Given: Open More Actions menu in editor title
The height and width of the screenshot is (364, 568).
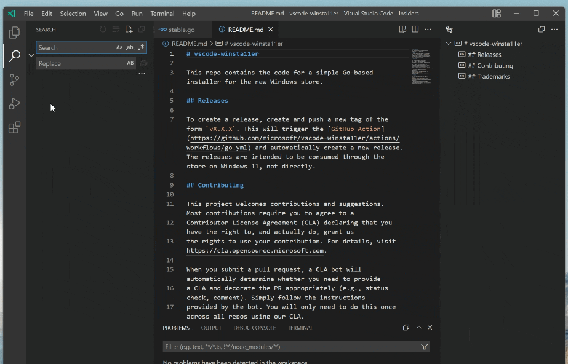Looking at the screenshot, I should click(x=428, y=29).
